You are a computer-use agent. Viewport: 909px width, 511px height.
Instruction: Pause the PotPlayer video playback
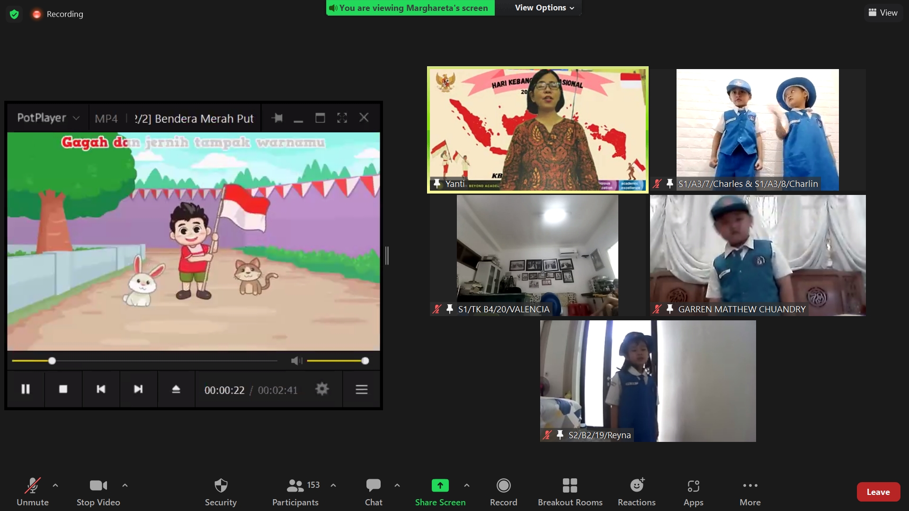point(26,389)
